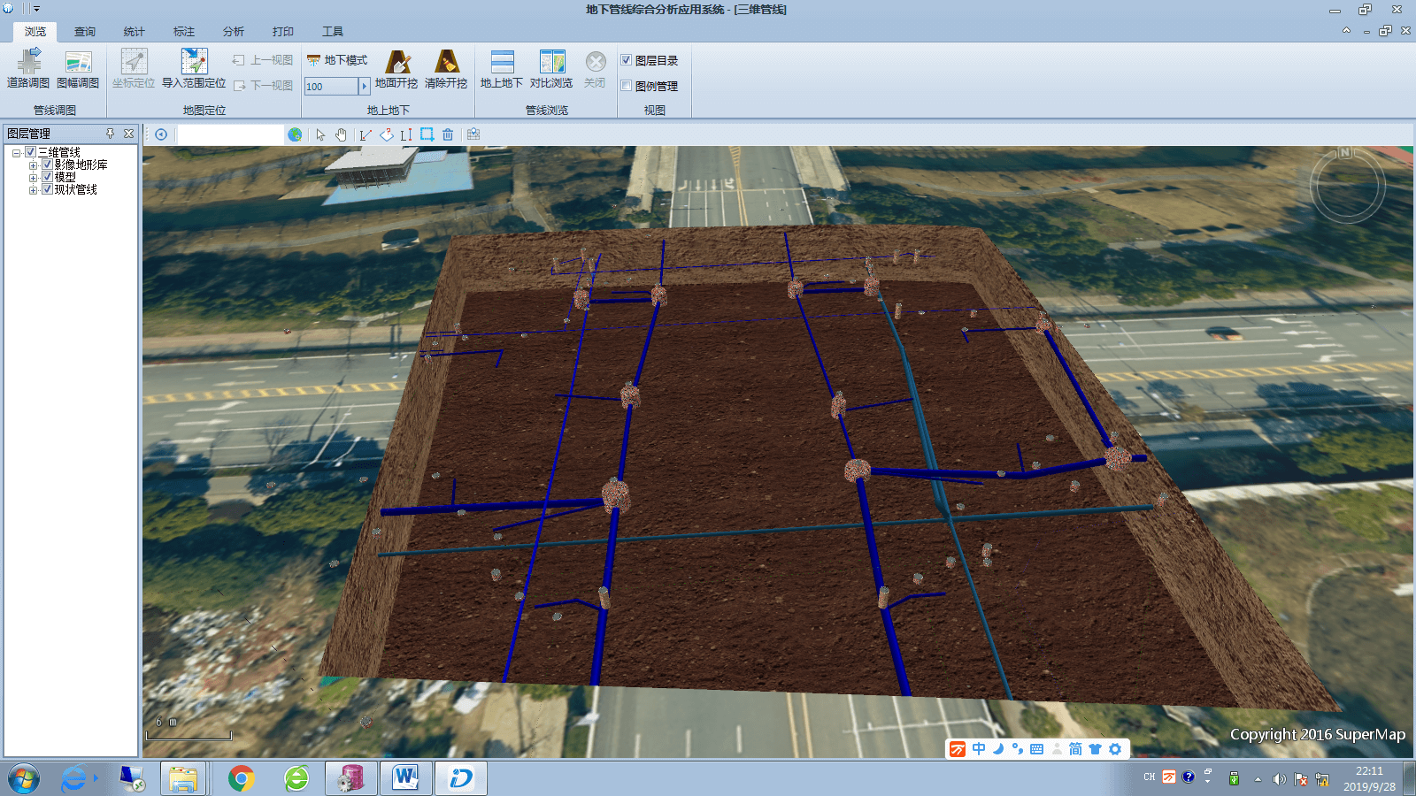Viewport: 1416px width, 796px height.
Task: Open 地上地下 above-below ground view
Action: tap(502, 68)
